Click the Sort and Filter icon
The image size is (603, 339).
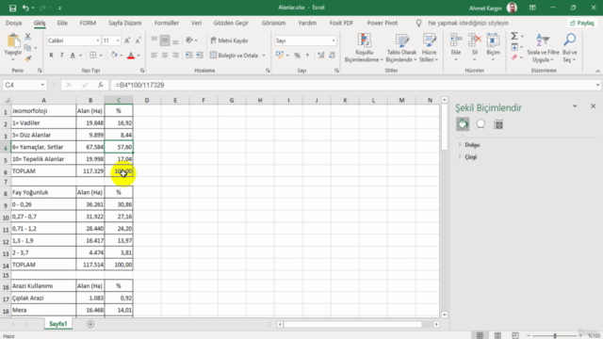pos(543,48)
